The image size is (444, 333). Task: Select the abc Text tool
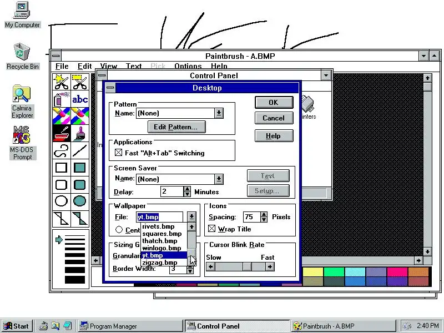click(x=80, y=99)
